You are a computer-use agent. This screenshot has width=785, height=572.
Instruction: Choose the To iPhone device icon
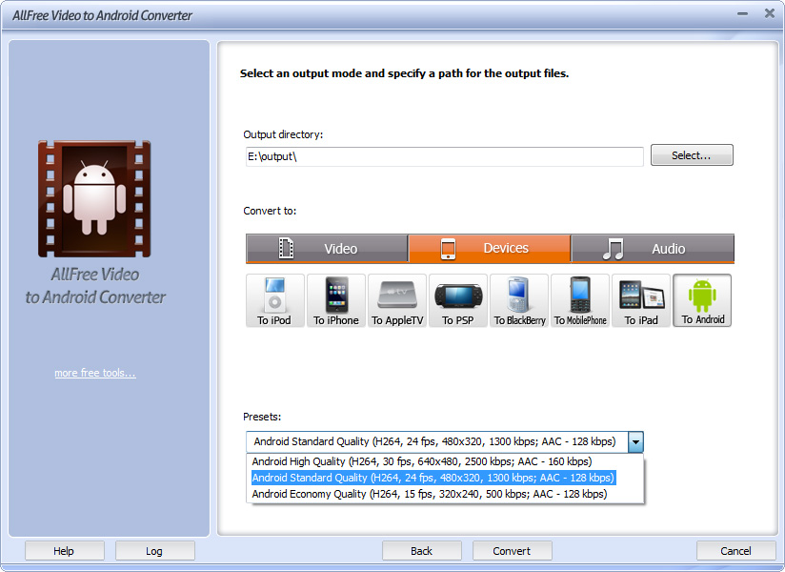(x=336, y=300)
